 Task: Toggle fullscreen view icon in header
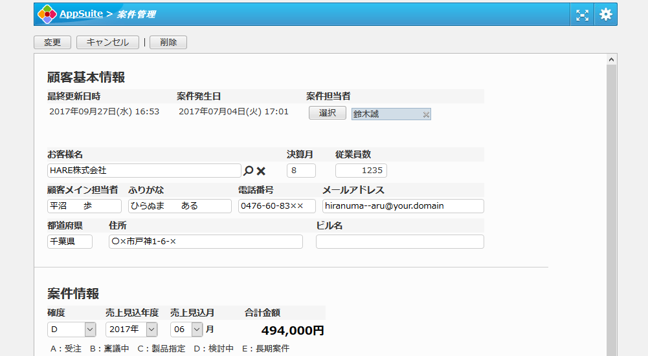coord(582,14)
